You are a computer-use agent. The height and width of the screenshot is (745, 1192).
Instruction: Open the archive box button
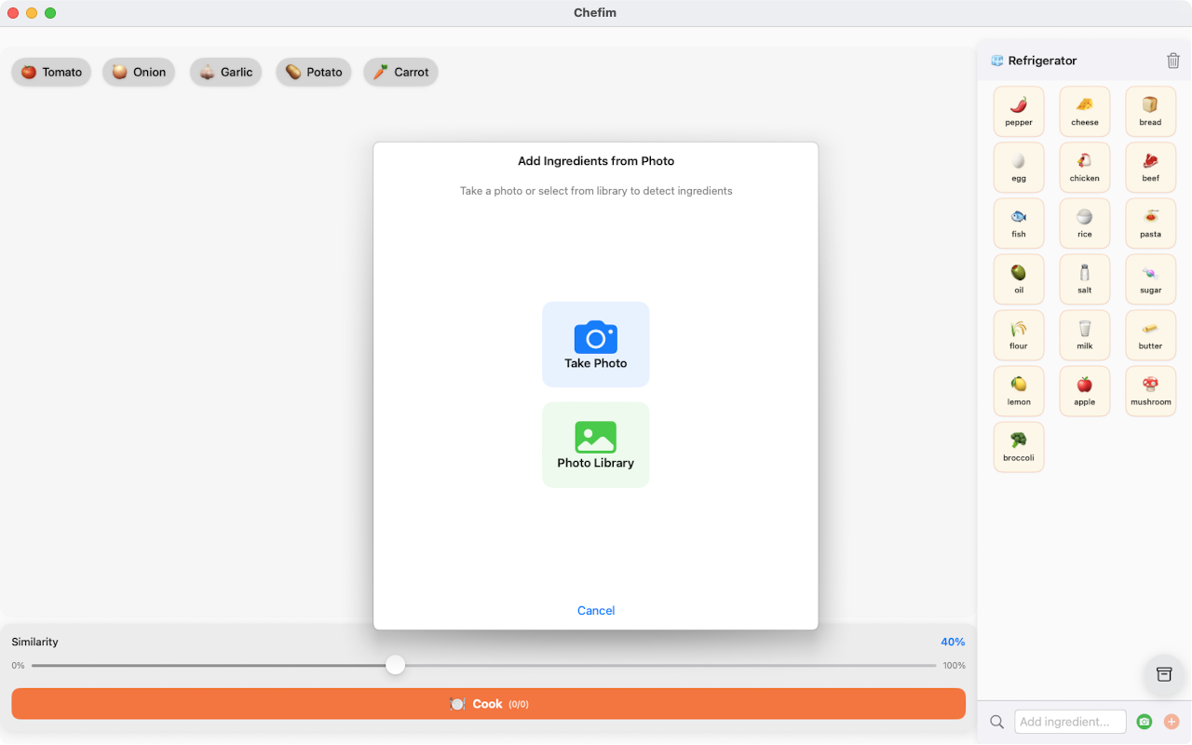(1164, 674)
